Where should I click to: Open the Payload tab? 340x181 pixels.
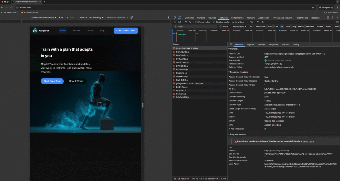click(x=250, y=44)
